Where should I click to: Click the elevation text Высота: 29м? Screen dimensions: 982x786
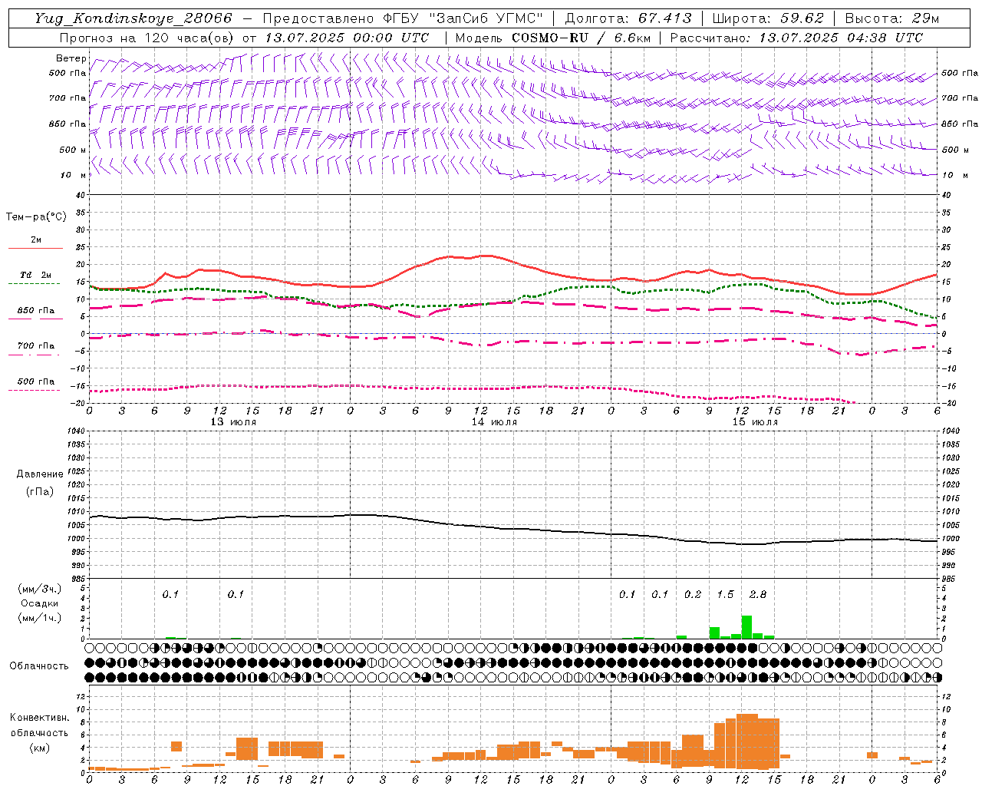(x=892, y=18)
